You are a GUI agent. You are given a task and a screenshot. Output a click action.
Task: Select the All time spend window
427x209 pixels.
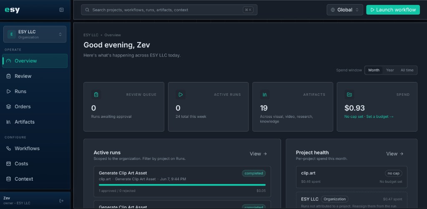(407, 70)
